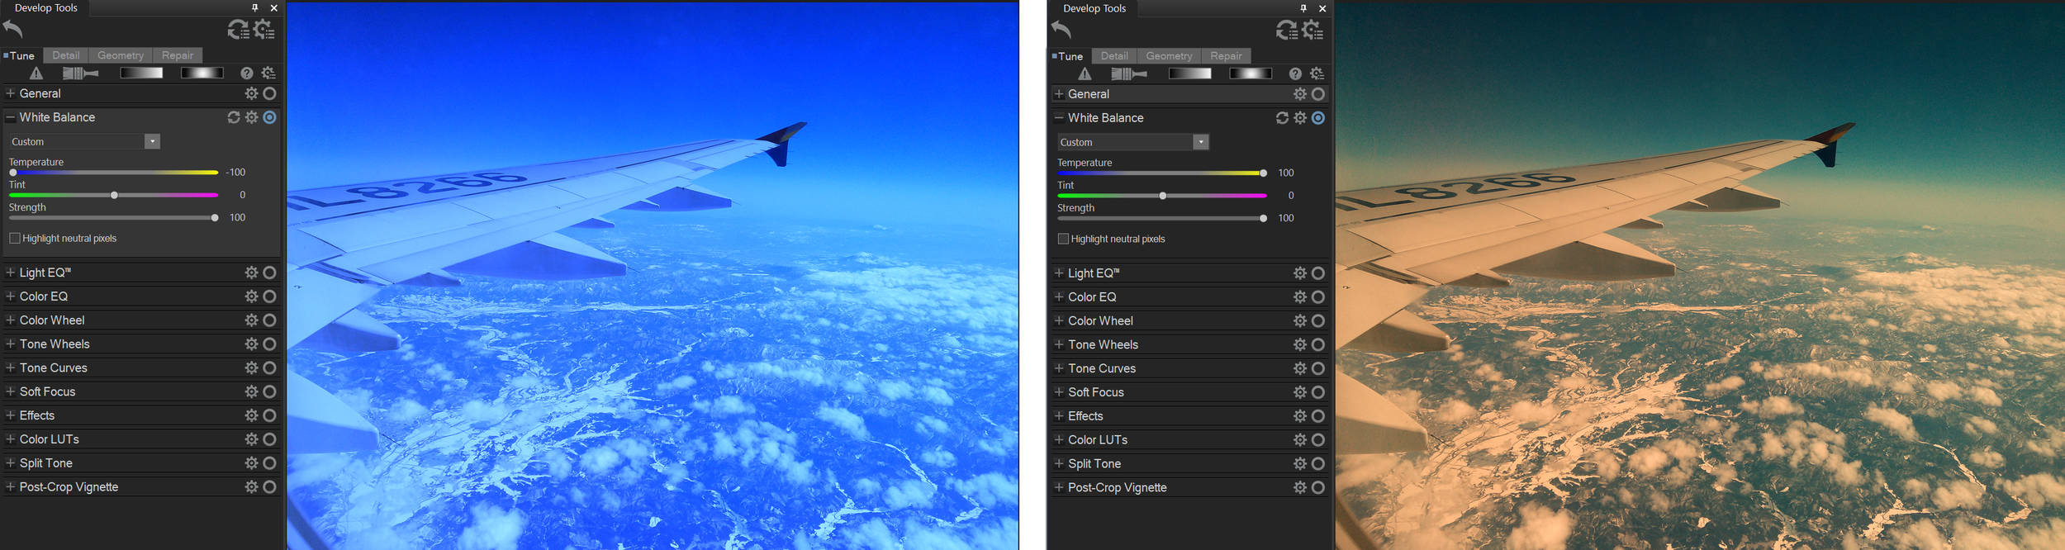Click the reload presets icon in the blue-photo Develop Tools header
2065x550 pixels.
[239, 30]
